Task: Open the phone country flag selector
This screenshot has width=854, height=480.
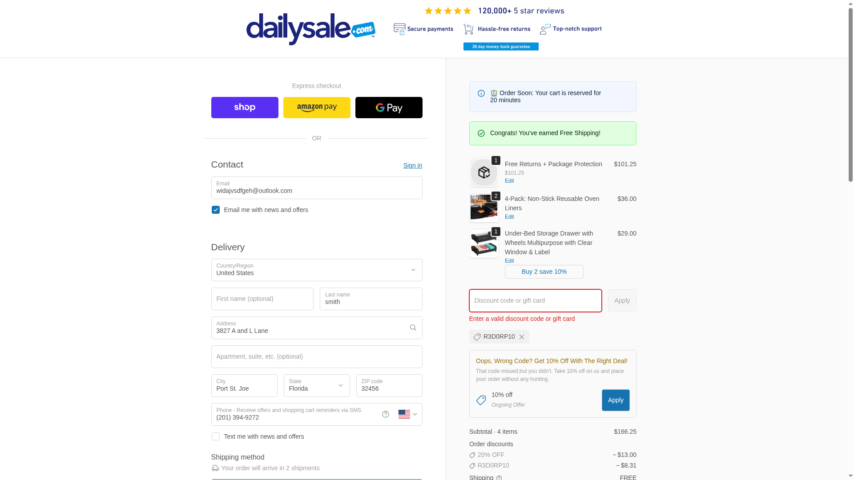Action: 408,414
